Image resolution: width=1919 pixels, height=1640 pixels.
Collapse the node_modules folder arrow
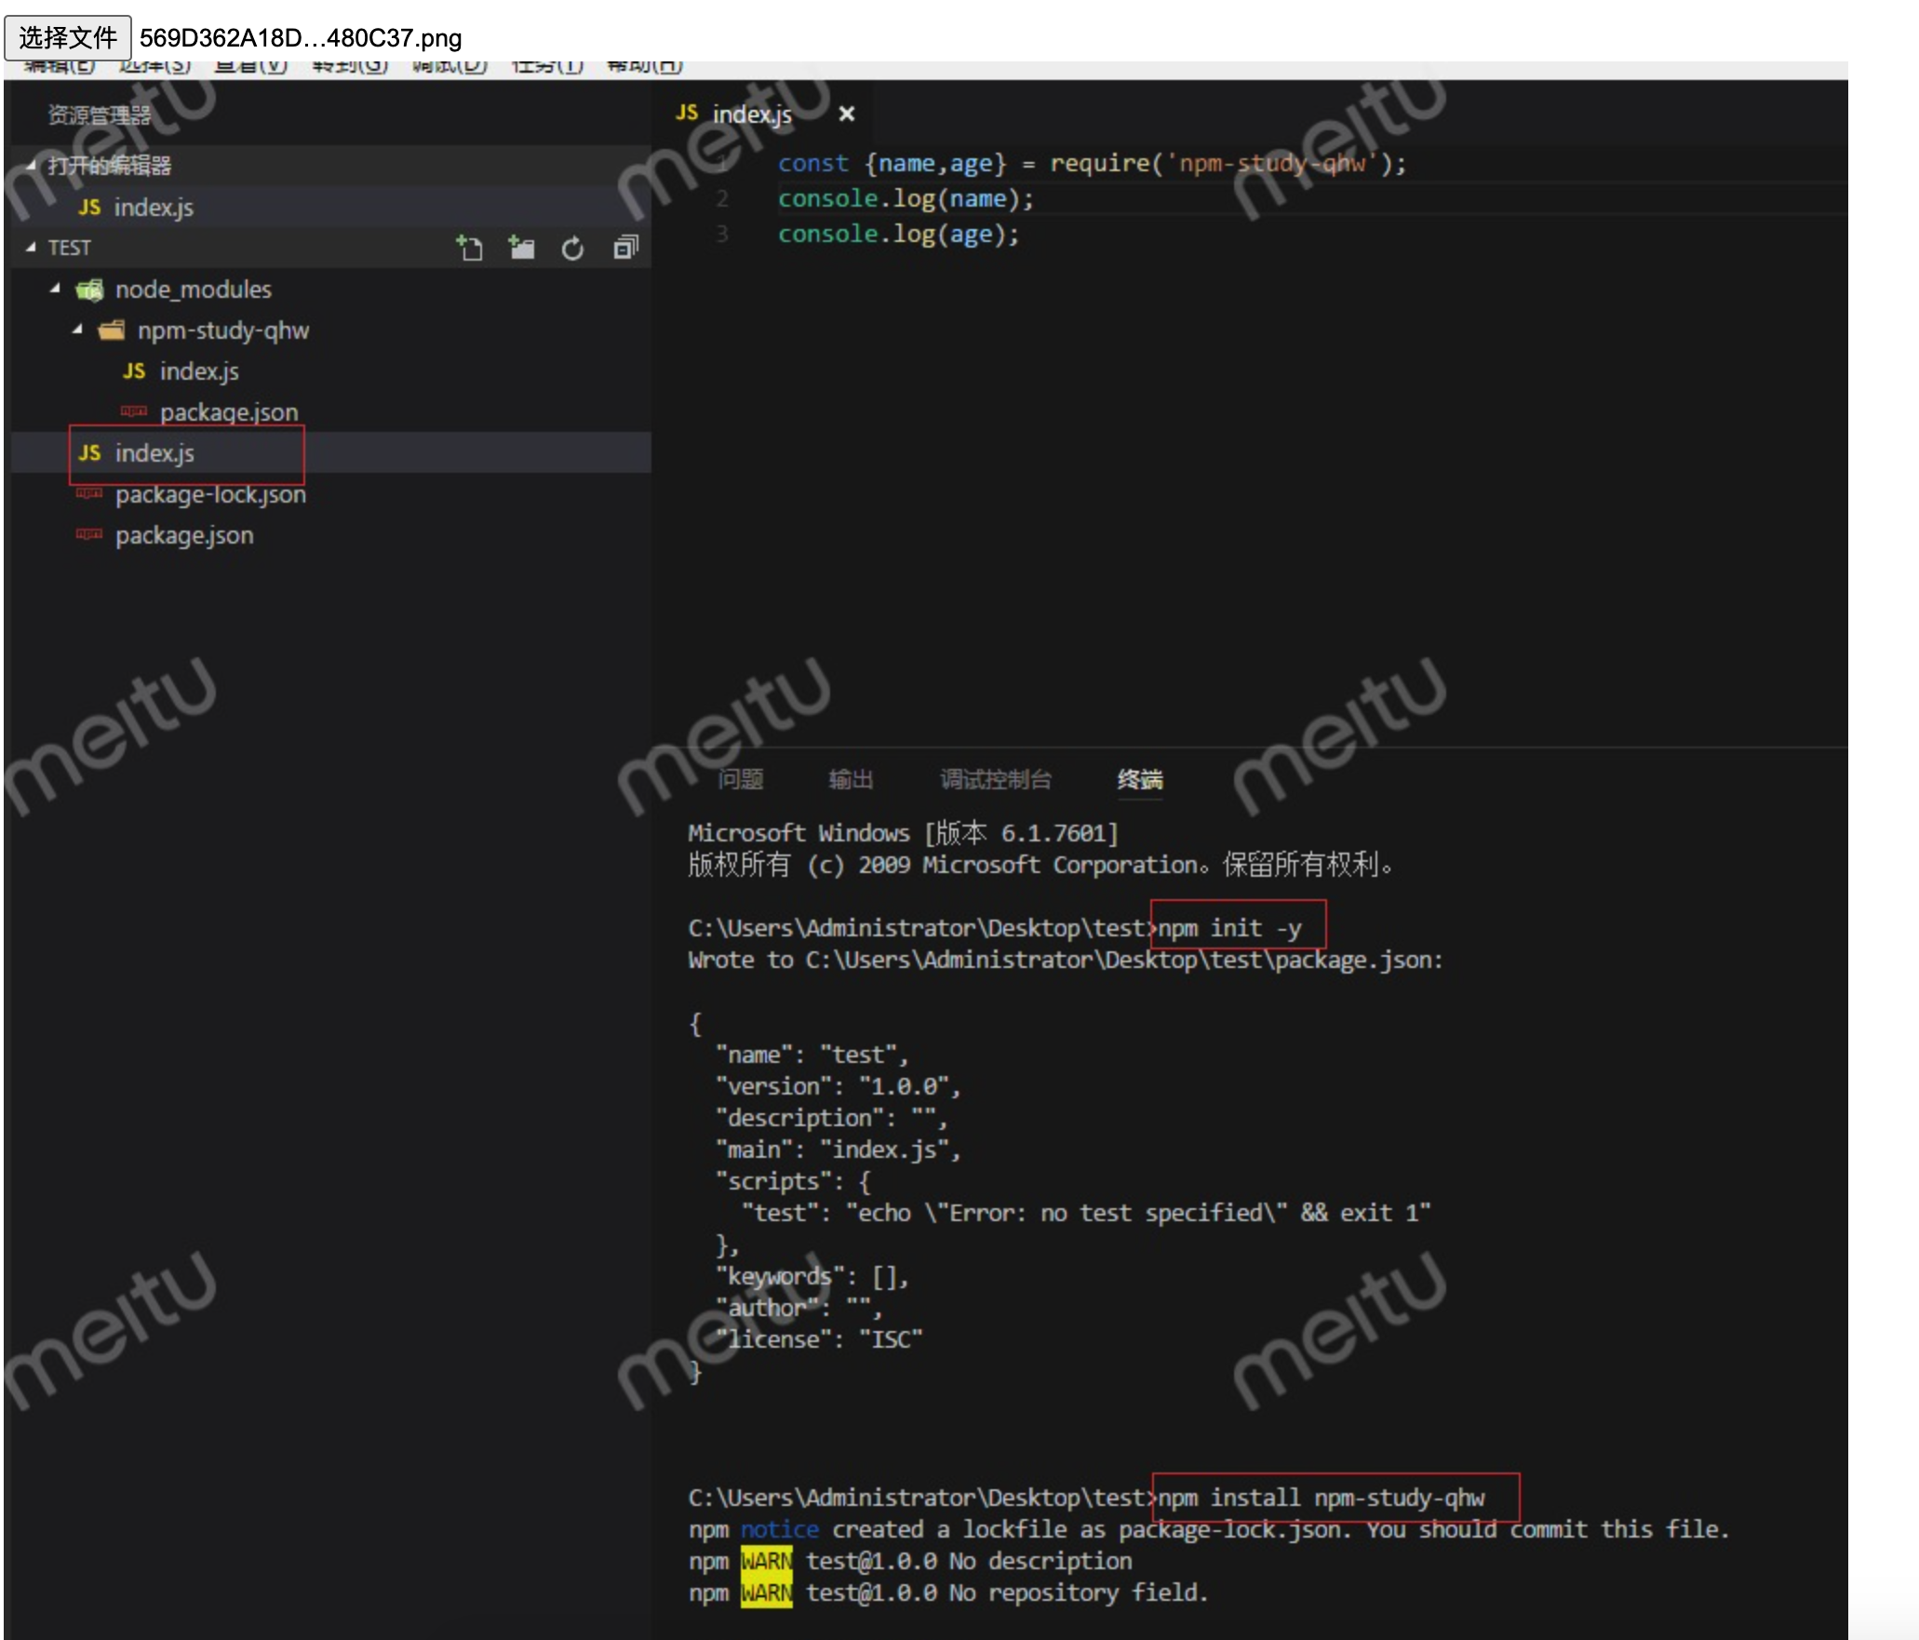coord(54,289)
